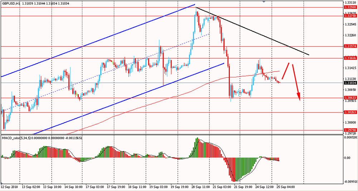Click the 1.31415 price scale value

[x=351, y=68]
